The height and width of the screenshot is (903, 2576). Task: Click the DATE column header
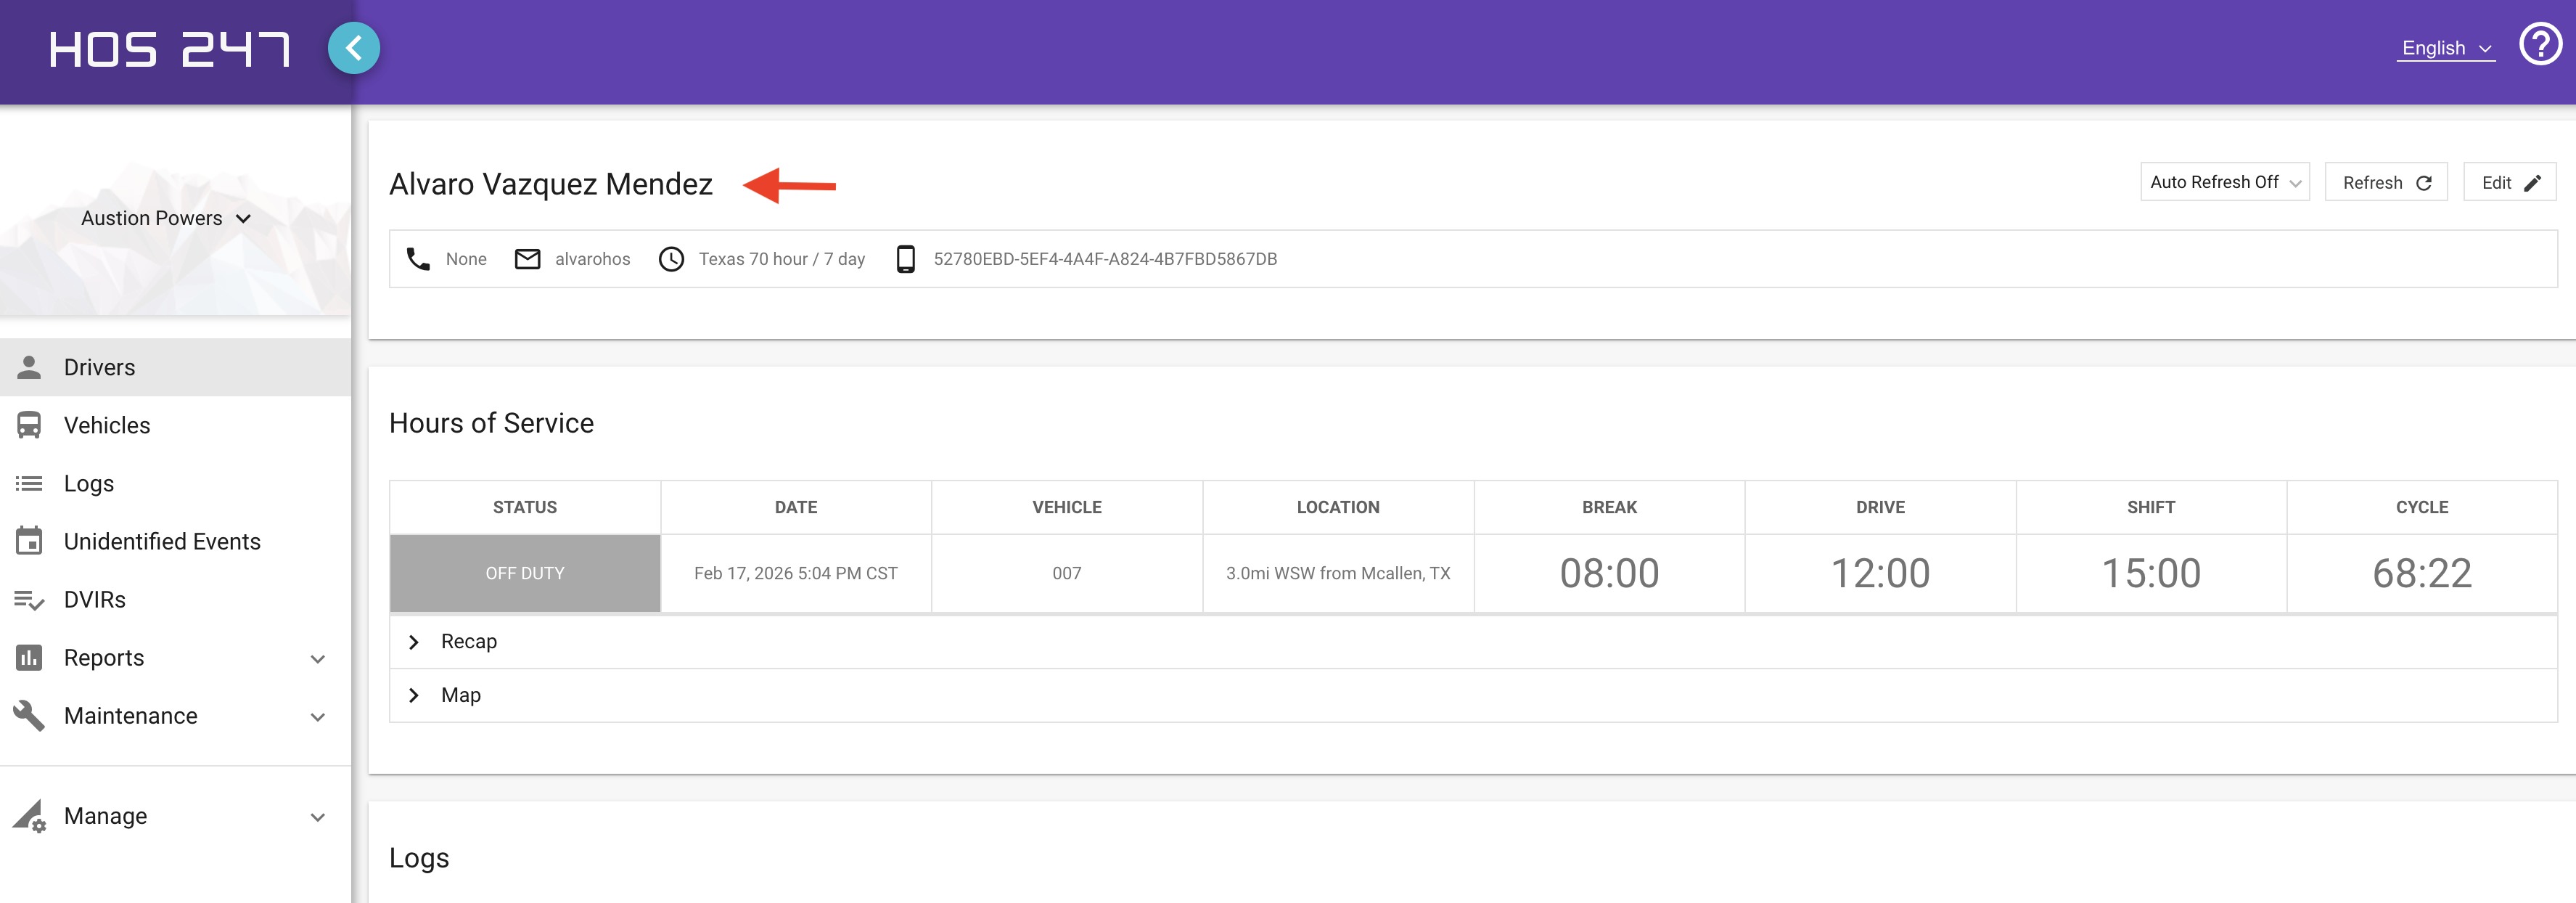[x=796, y=507]
